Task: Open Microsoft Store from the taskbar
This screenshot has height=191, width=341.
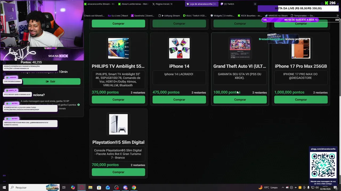Action: (99, 188)
